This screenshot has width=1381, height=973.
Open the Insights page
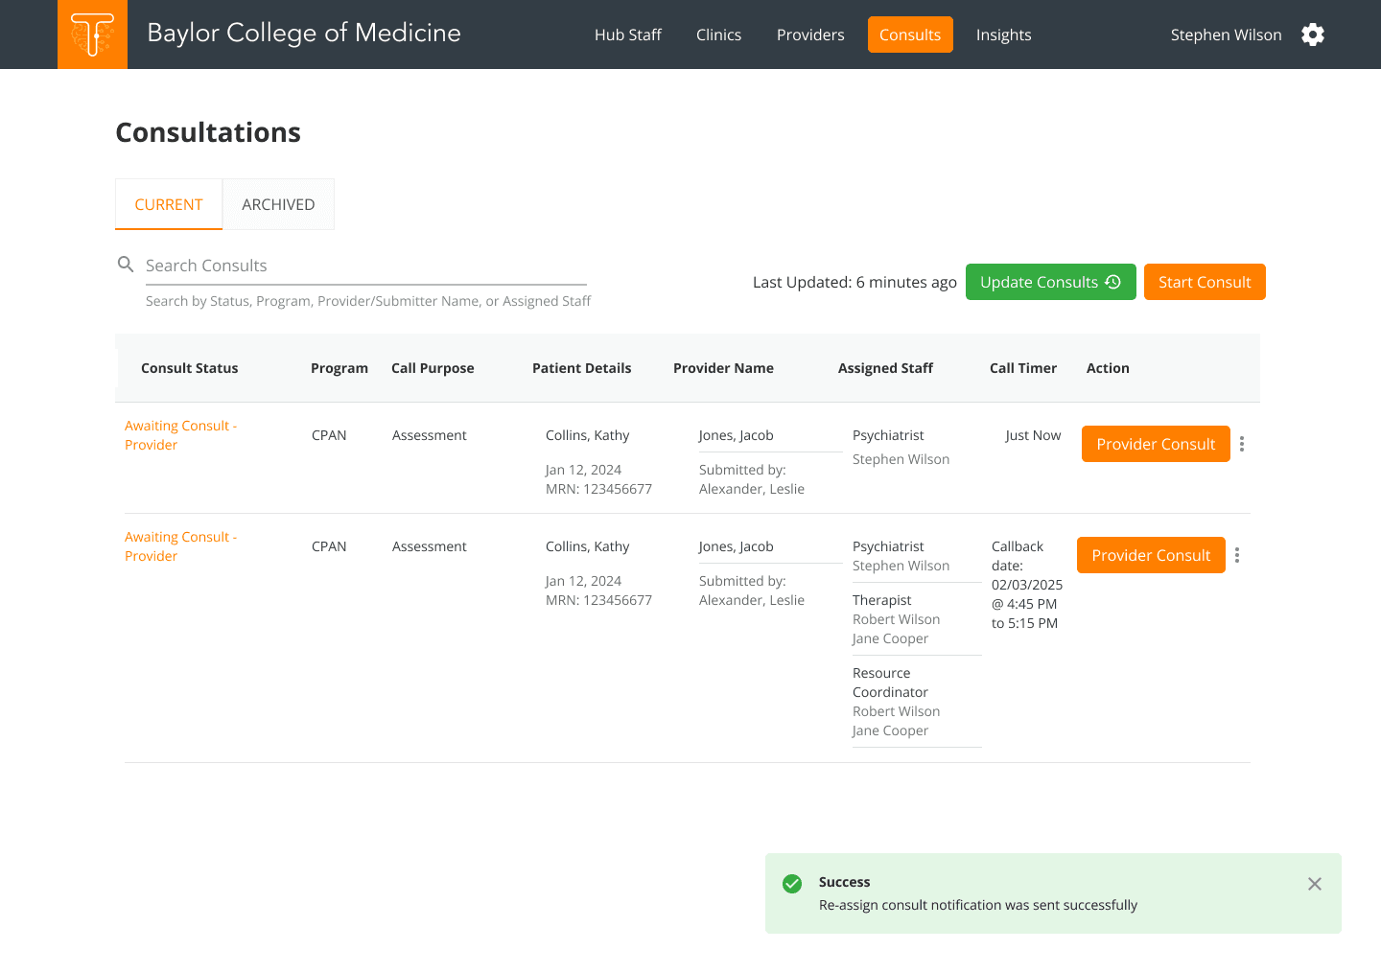pos(1004,35)
